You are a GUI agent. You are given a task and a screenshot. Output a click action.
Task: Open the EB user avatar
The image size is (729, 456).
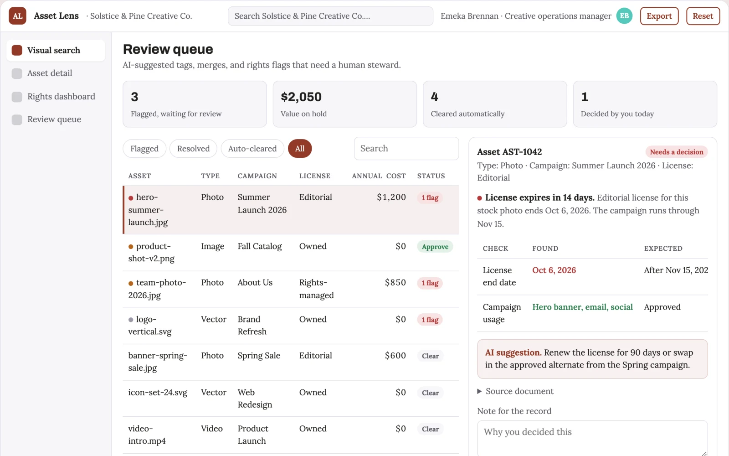[624, 16]
